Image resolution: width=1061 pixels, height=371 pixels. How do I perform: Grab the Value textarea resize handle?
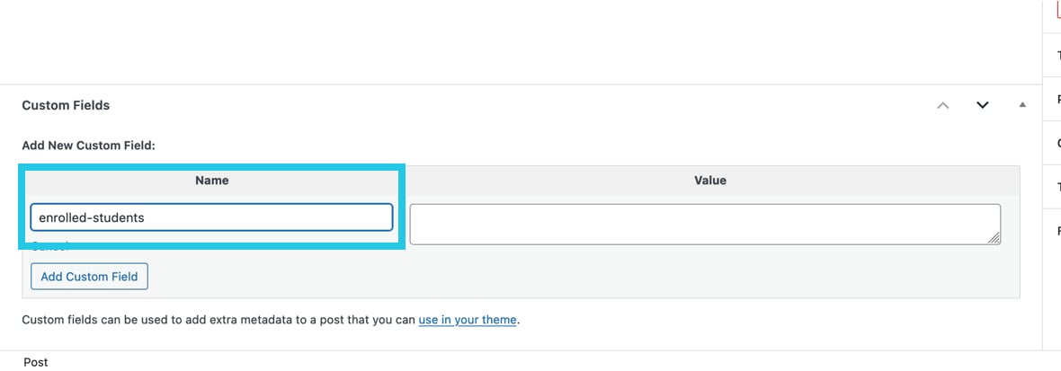[x=994, y=238]
